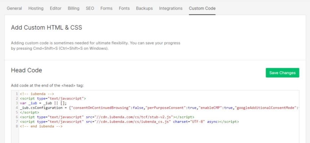
Task: Switch to the Hosting tab
Action: [36, 8]
